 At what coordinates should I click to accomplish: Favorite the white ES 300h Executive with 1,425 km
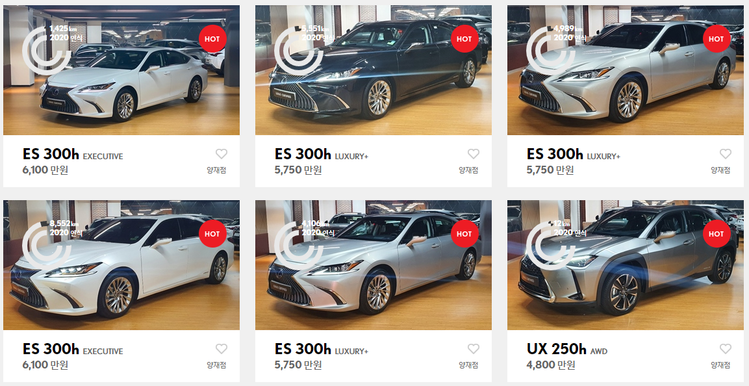(221, 154)
